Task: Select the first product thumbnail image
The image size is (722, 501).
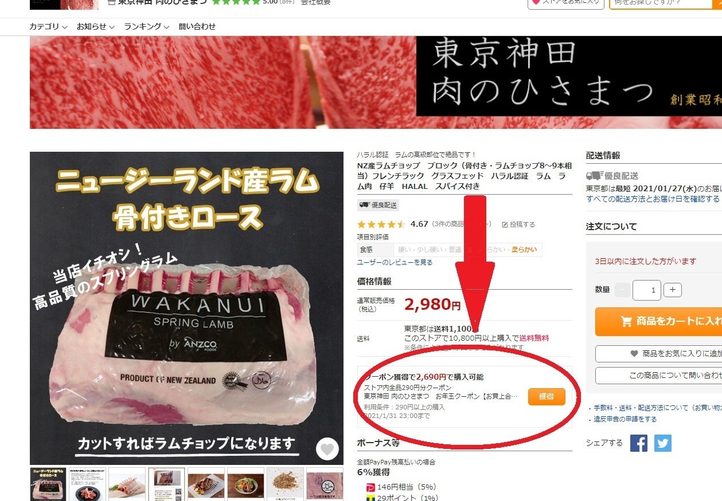Action: coord(48,484)
